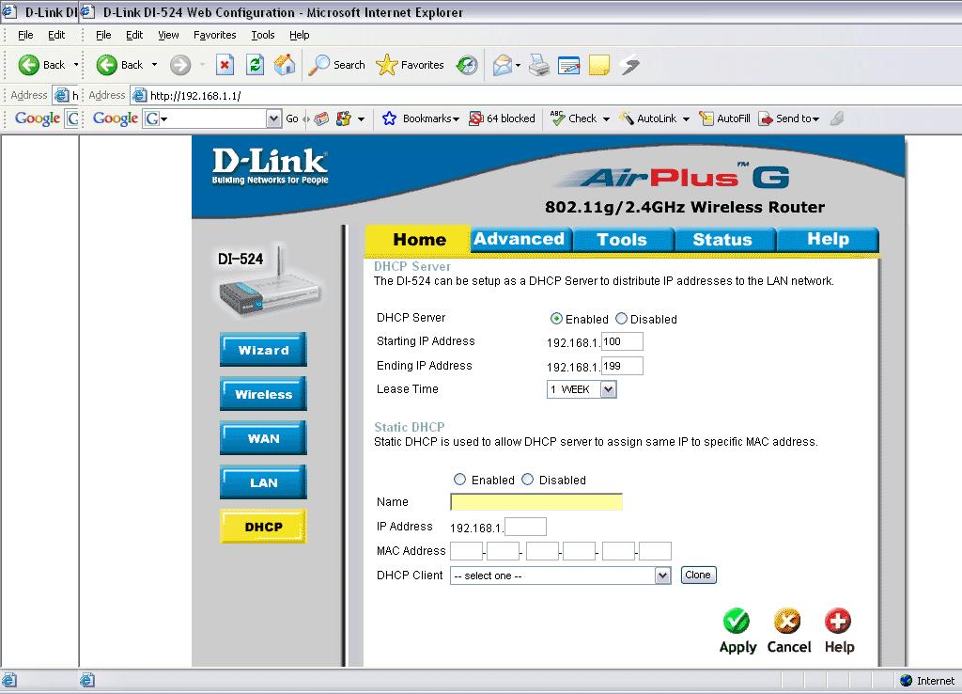The height and width of the screenshot is (694, 962).
Task: Open the View menu
Action: point(168,35)
